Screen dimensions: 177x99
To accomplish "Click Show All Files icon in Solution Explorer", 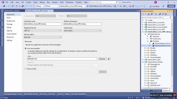I will (166, 14).
